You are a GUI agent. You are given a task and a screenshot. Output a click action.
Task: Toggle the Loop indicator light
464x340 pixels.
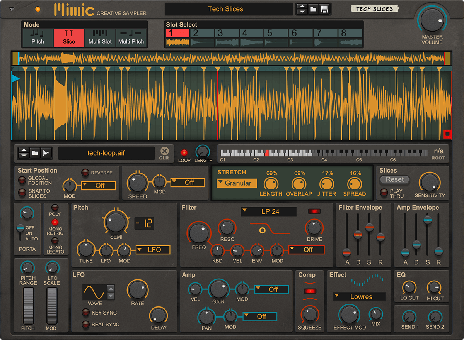pos(184,152)
